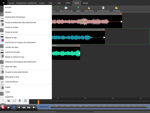Viewport: 150px width, 113px height.
Task: Jump to the start of the project
Action: point(19,108)
